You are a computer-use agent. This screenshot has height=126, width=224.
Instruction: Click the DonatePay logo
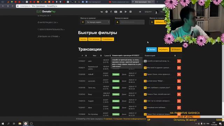coord(46,12)
